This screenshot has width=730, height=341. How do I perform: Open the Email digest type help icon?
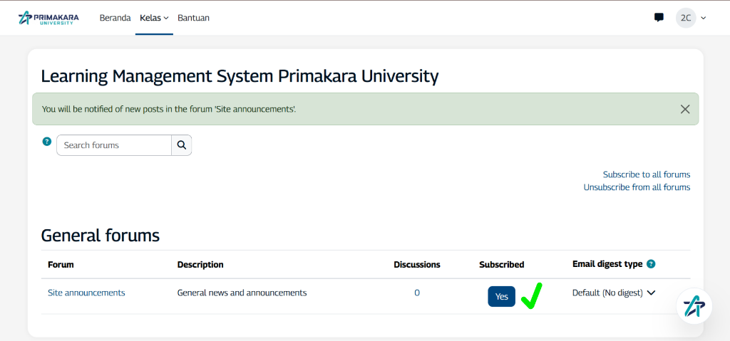[x=652, y=264]
